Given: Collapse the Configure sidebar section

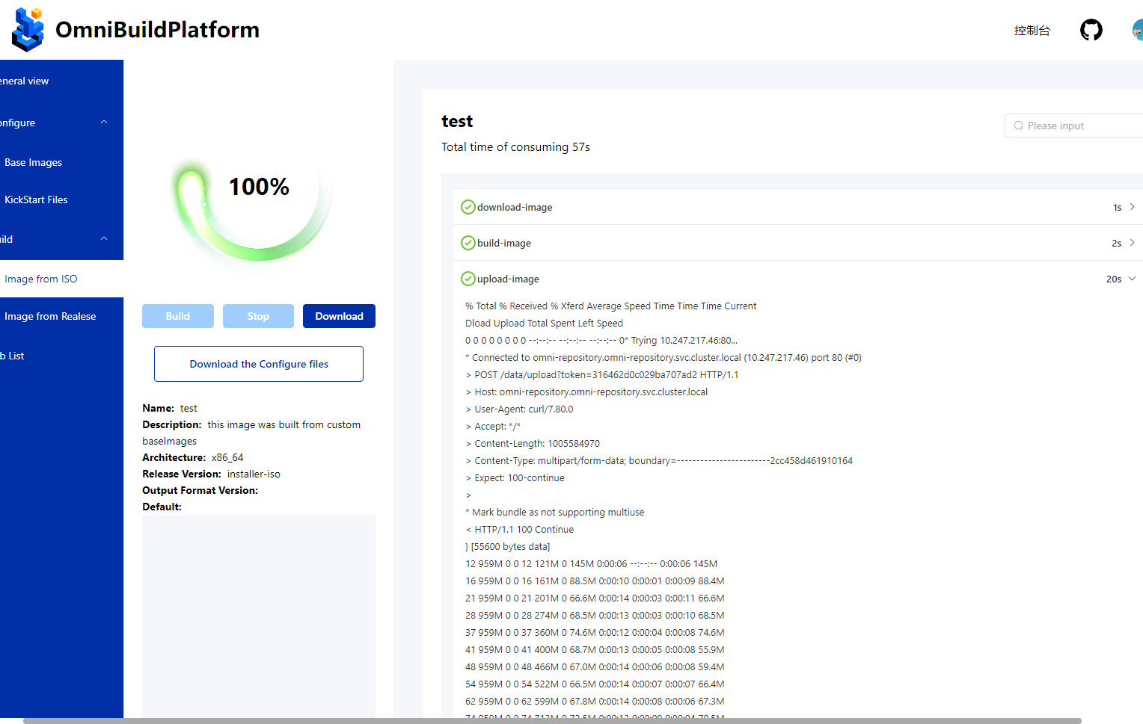Looking at the screenshot, I should (x=104, y=123).
